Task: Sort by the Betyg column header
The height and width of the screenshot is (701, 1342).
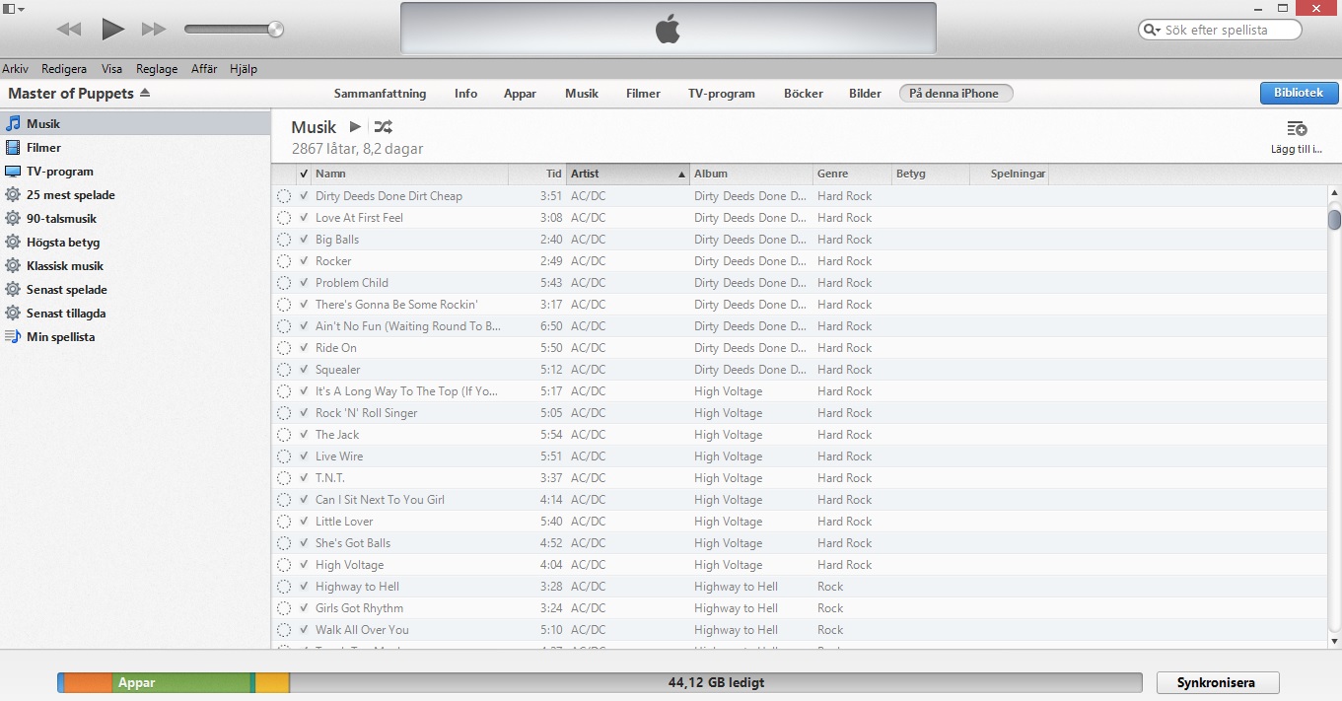Action: [931, 174]
